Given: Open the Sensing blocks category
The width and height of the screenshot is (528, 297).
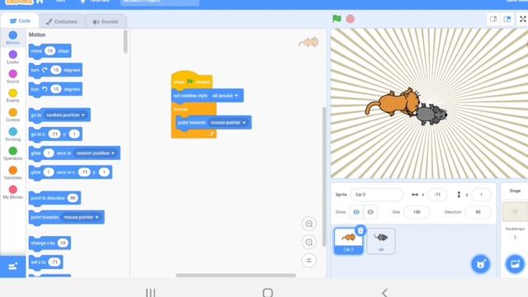Looking at the screenshot, I should 13,134.
